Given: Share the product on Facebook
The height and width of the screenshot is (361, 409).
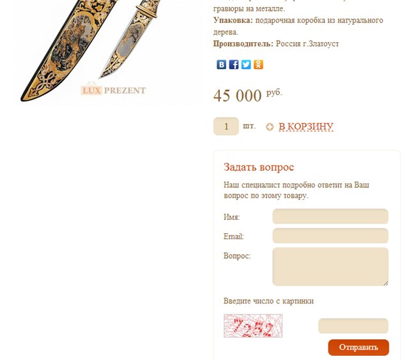Looking at the screenshot, I should (234, 65).
